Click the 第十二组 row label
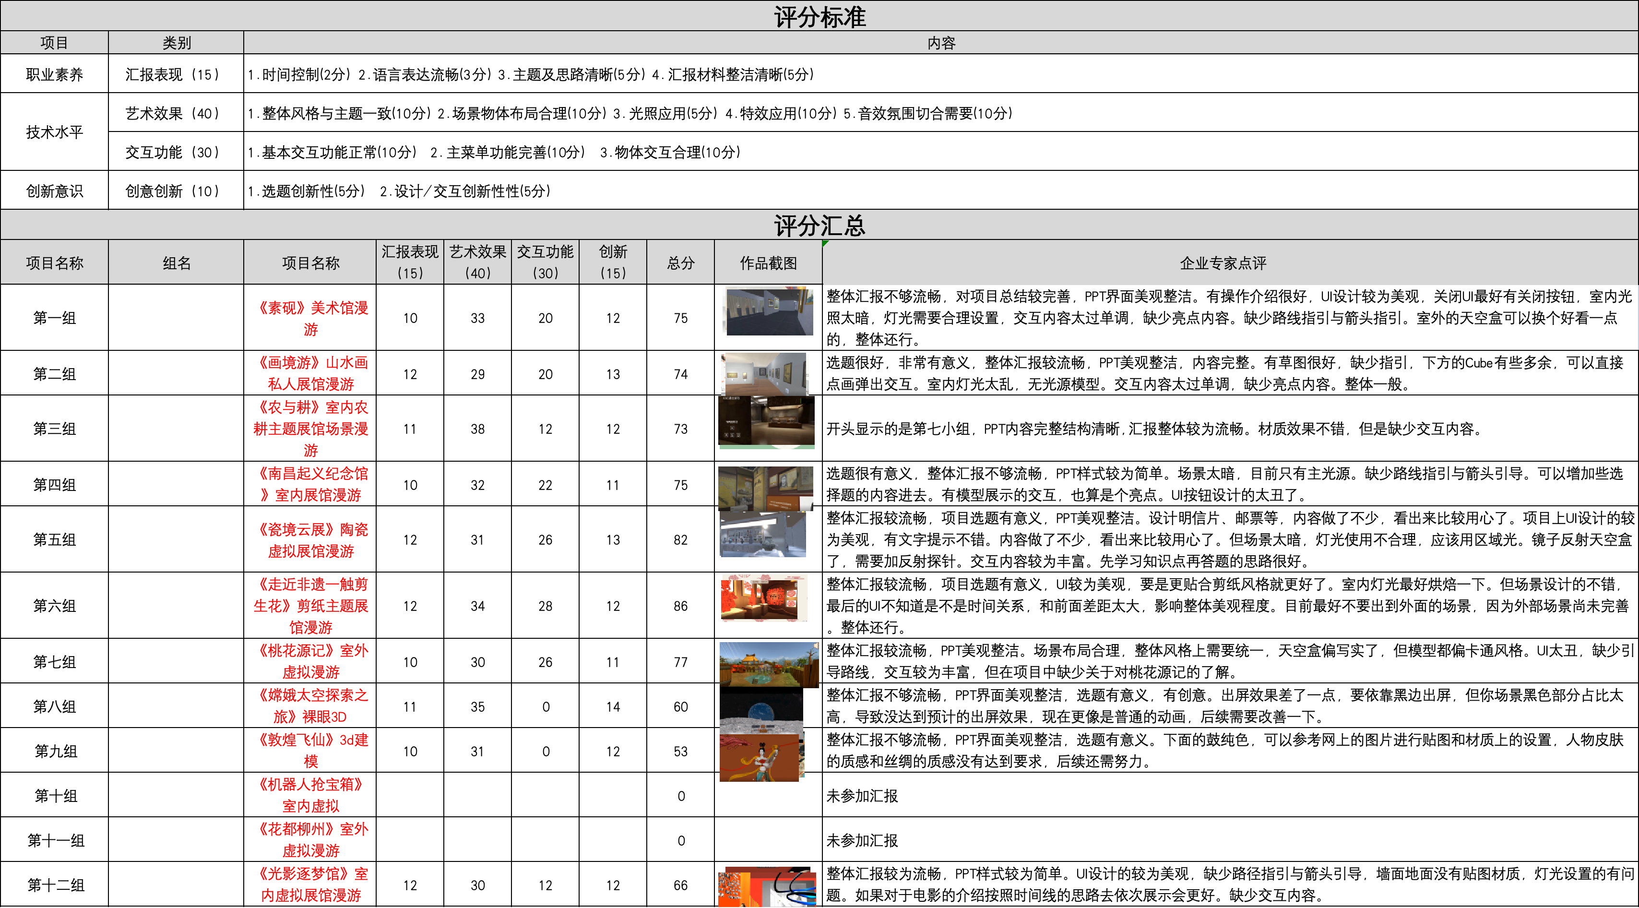 (x=55, y=883)
